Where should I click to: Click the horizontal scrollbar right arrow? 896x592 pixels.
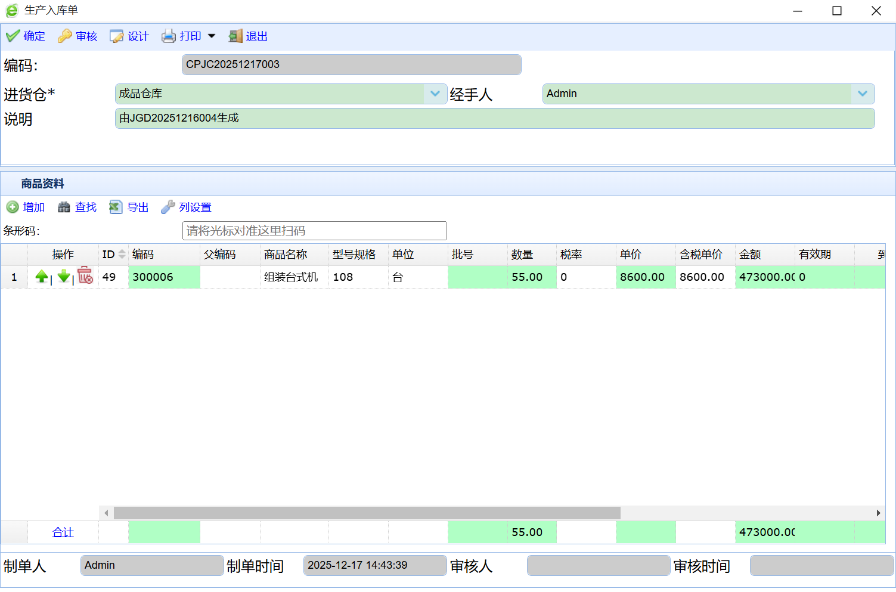878,513
